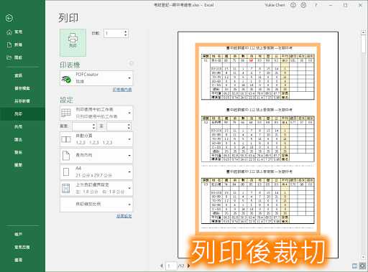
Task: Increase the 頁面 from-page stepper
Action: pos(94,124)
